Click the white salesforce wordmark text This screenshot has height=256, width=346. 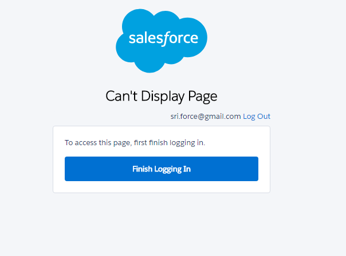click(163, 39)
